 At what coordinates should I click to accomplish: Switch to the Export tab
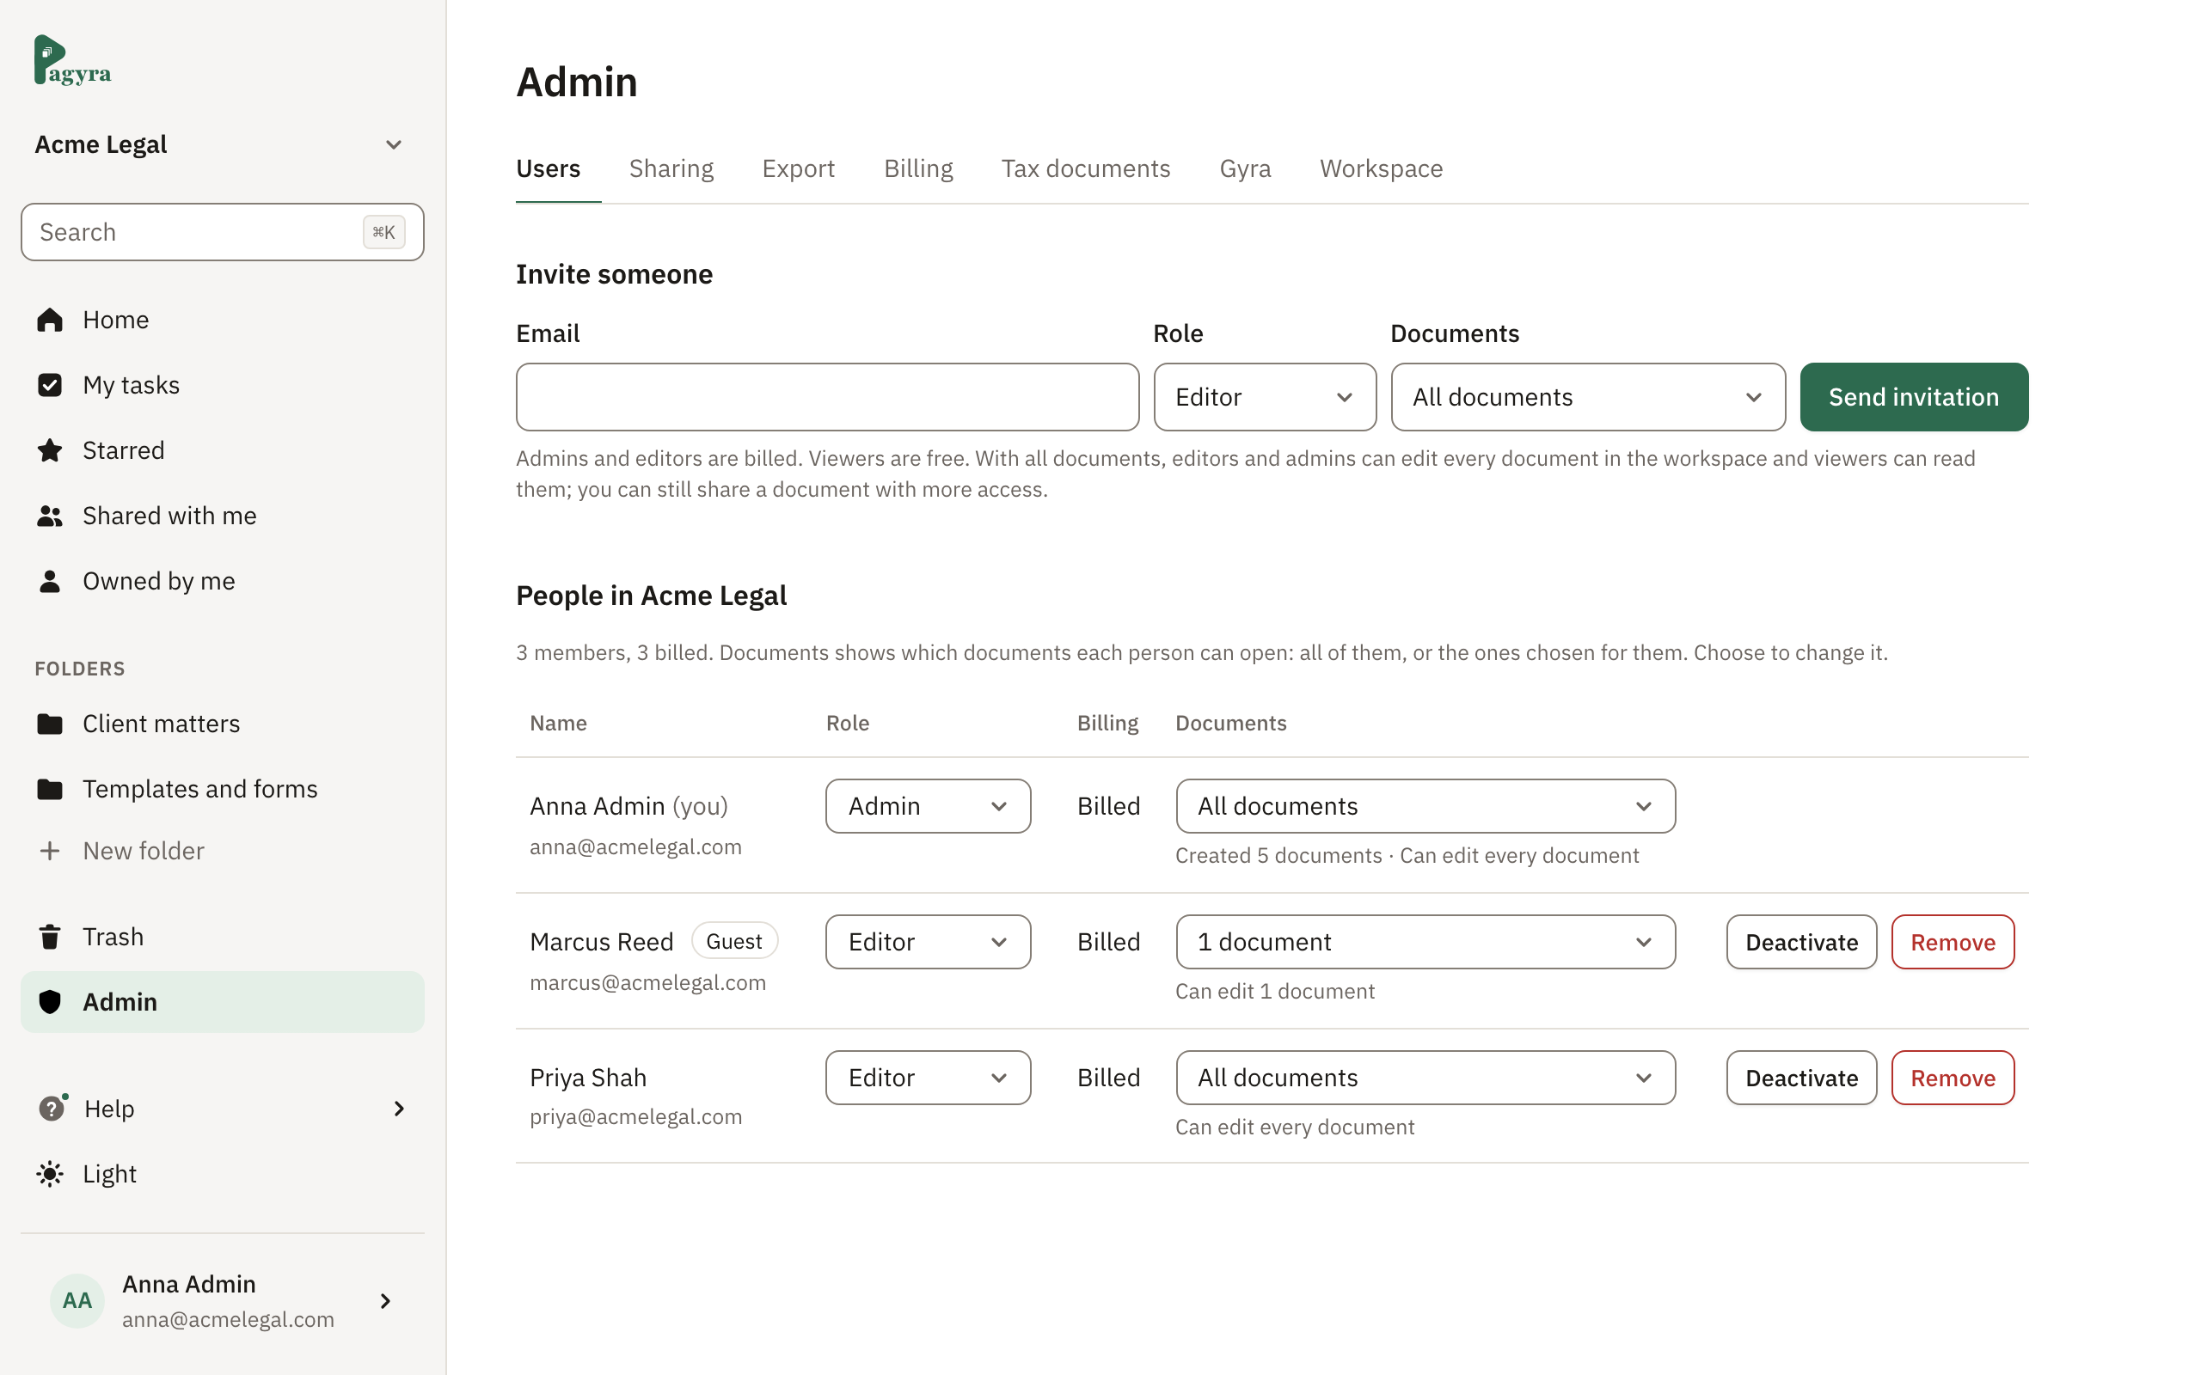click(799, 168)
